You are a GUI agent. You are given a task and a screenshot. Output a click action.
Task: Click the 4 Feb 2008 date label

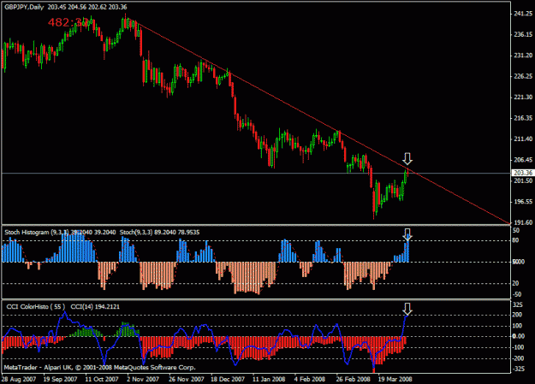tap(310, 379)
